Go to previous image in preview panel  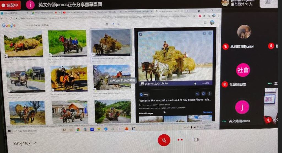204,34
